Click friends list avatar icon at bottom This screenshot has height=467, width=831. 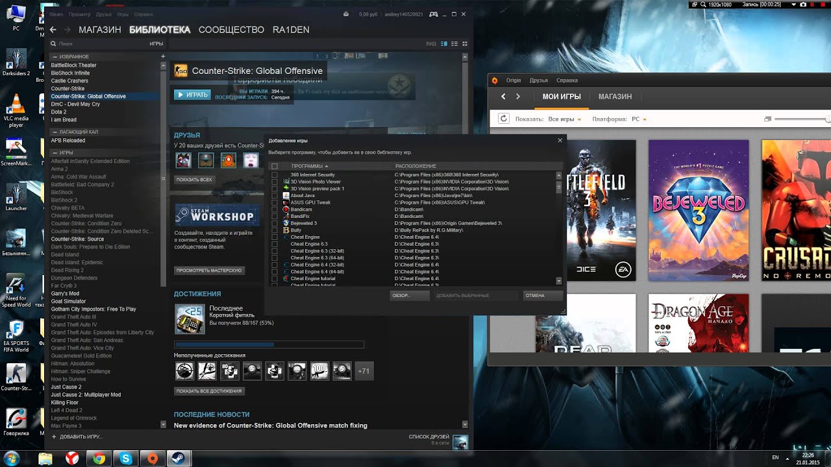pyautogui.click(x=460, y=442)
